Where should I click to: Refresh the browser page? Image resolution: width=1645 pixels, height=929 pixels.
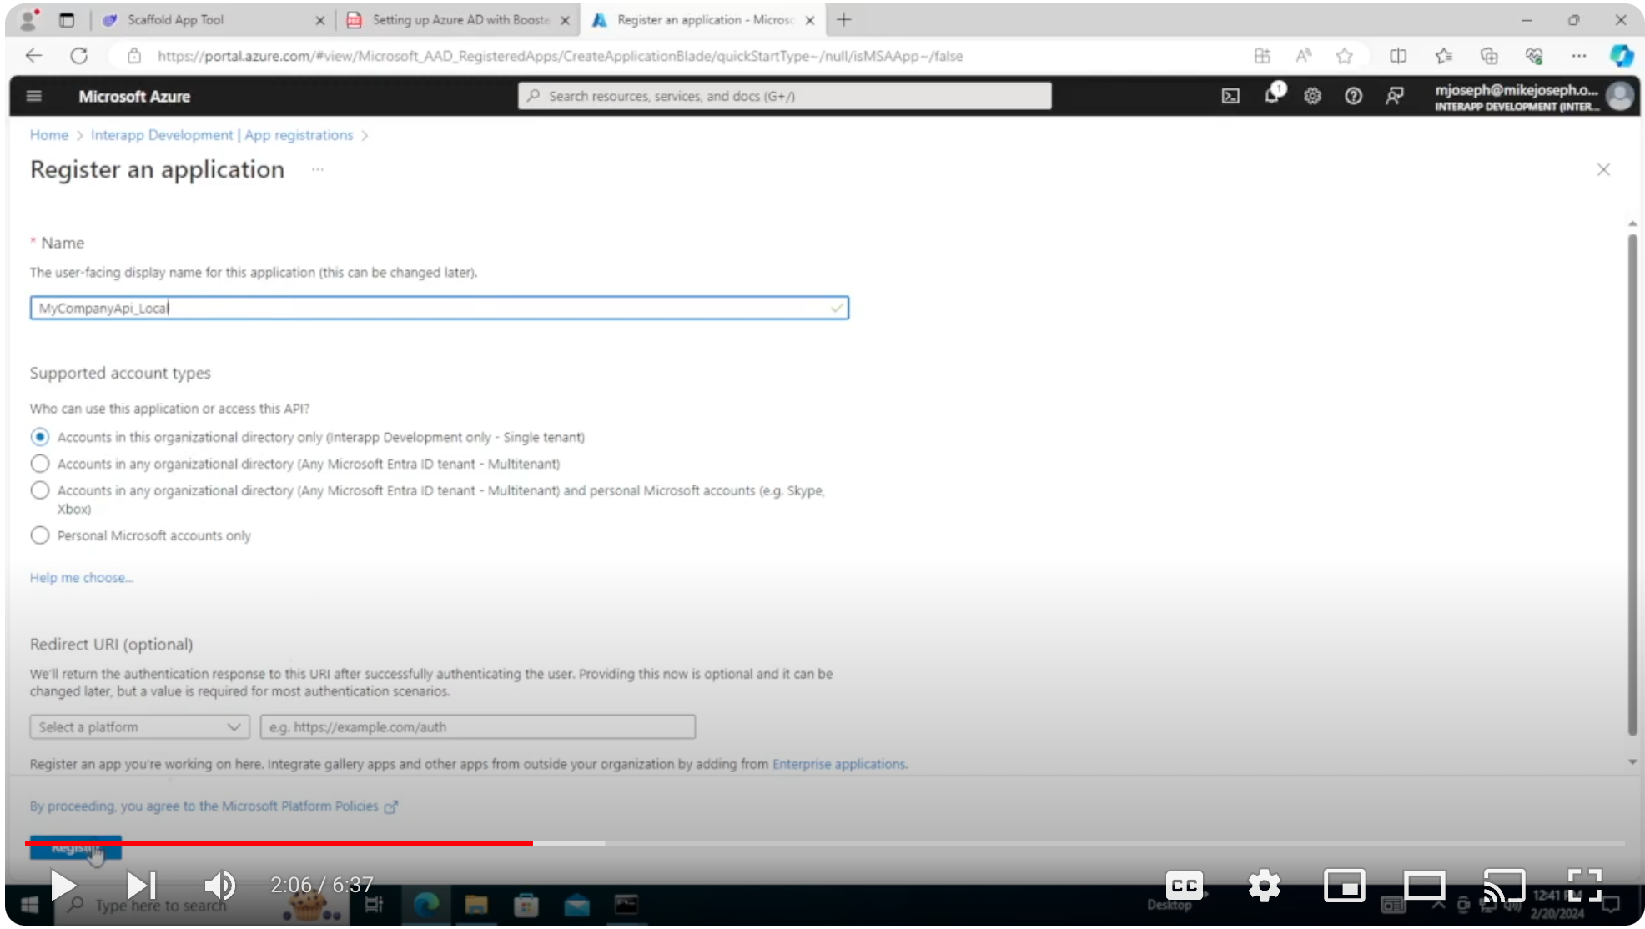pyautogui.click(x=79, y=56)
